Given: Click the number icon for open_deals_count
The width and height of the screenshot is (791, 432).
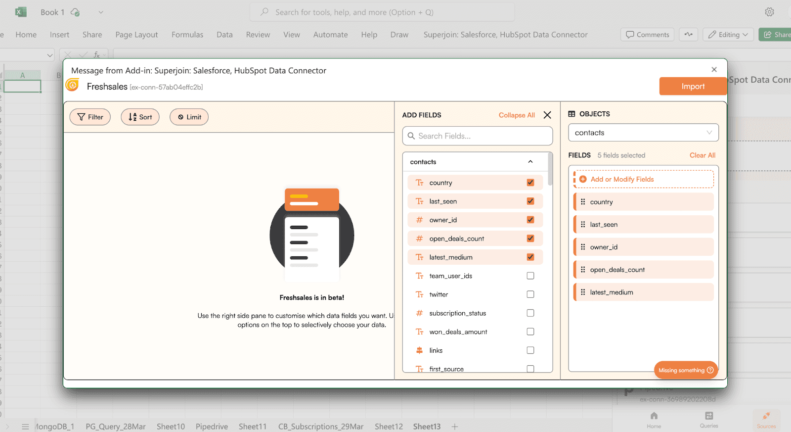Looking at the screenshot, I should point(420,239).
